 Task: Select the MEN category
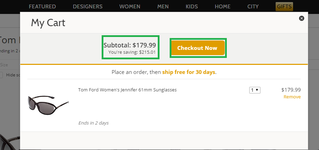163,7
